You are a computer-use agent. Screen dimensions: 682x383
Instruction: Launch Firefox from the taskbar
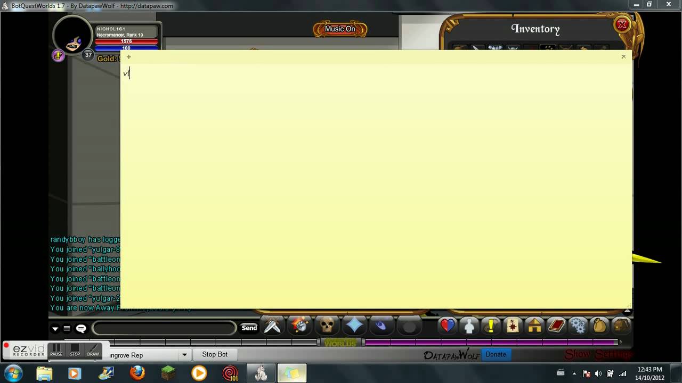click(x=137, y=373)
